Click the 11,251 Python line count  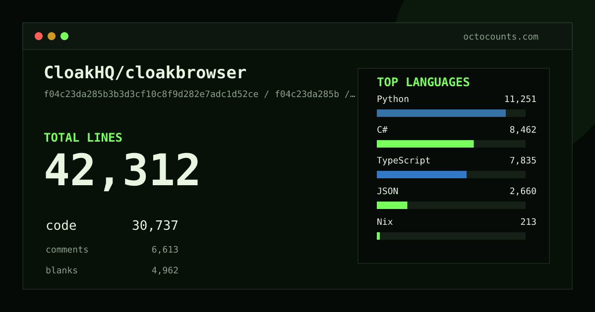click(520, 99)
